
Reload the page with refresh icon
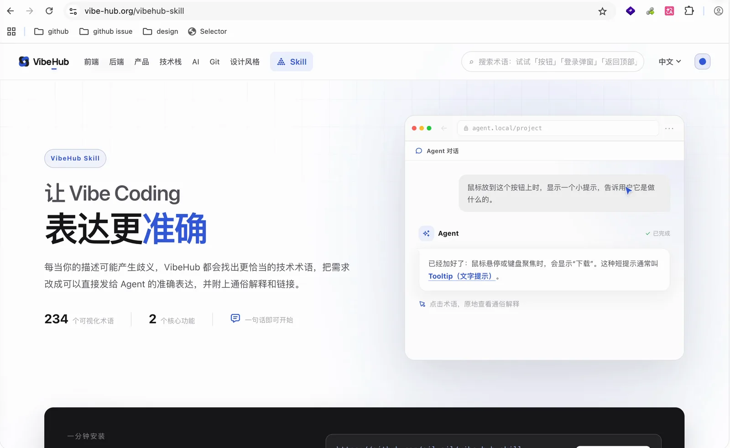click(x=49, y=11)
